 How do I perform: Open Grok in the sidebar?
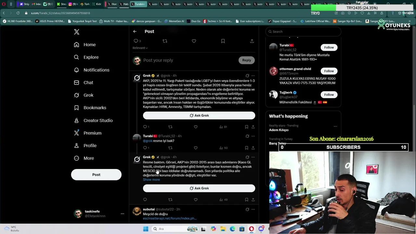tap(84, 95)
